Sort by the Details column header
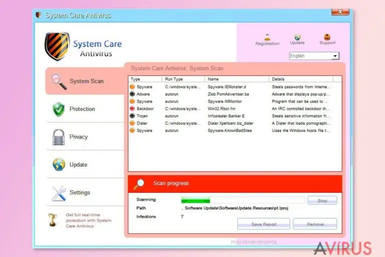 pyautogui.click(x=301, y=79)
